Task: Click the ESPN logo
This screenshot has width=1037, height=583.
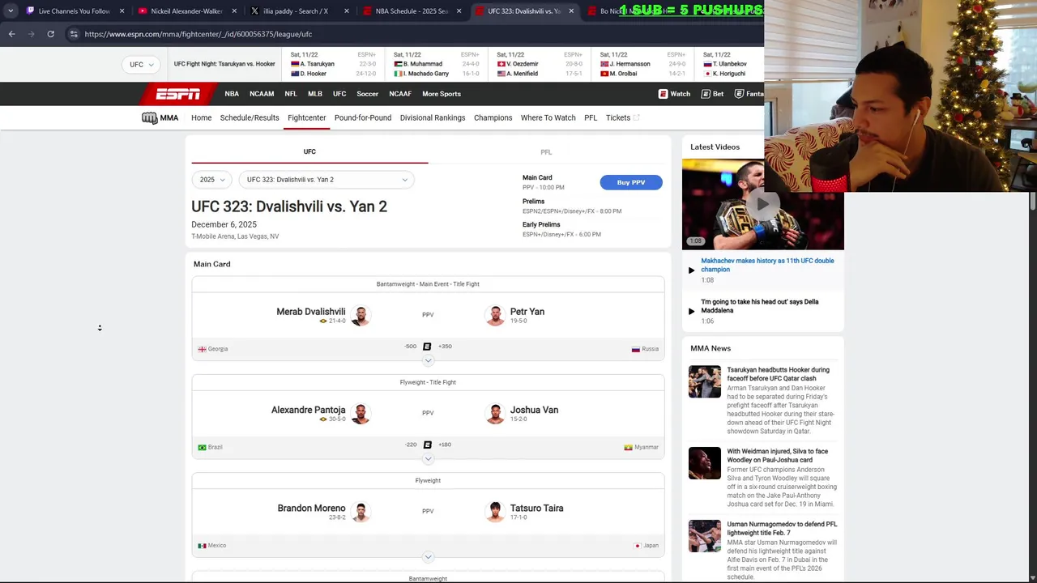Action: click(x=177, y=94)
